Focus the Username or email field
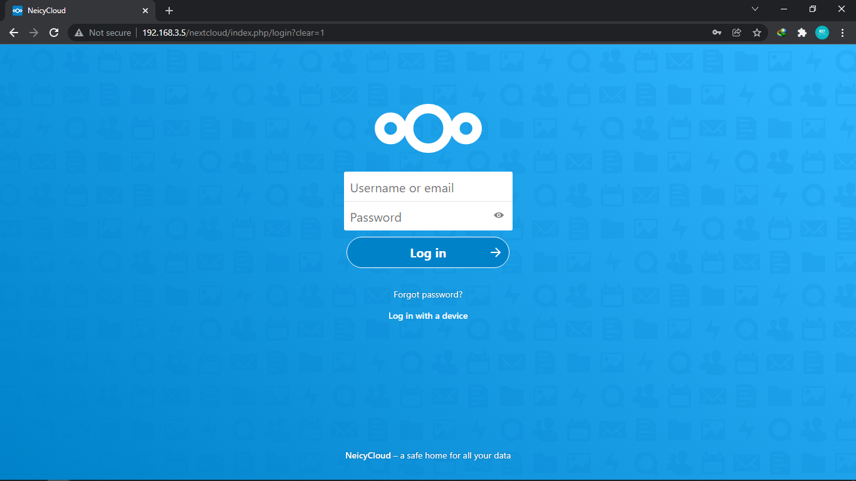The image size is (856, 481). [x=428, y=187]
